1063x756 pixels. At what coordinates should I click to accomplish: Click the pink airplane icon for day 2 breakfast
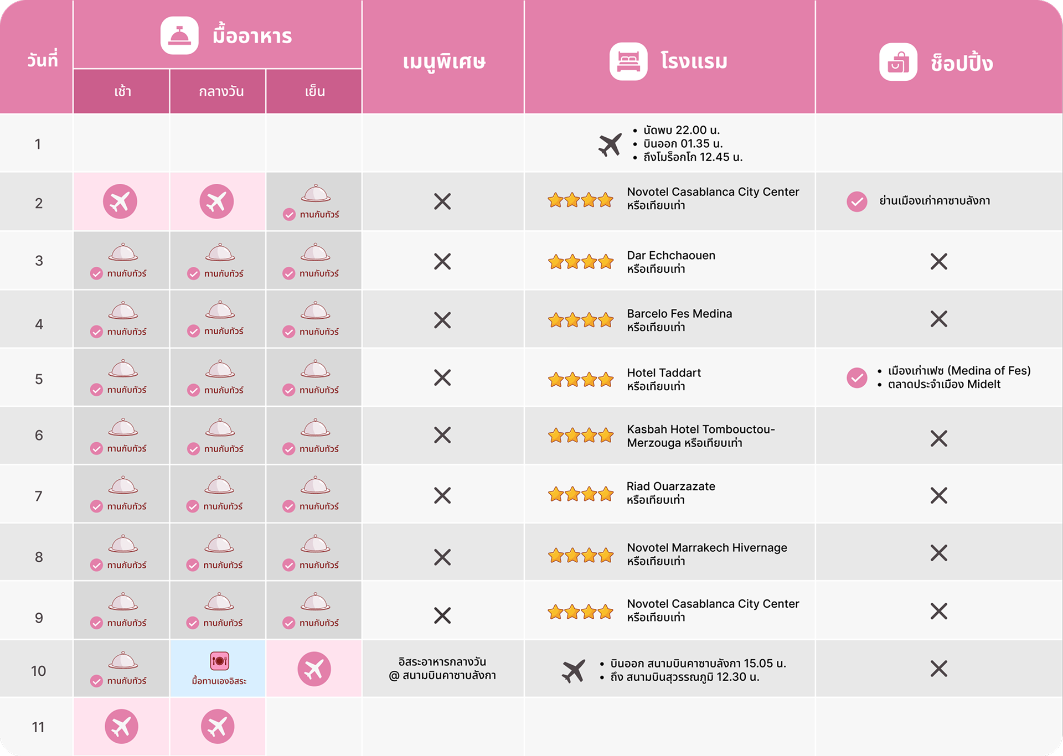pyautogui.click(x=120, y=201)
